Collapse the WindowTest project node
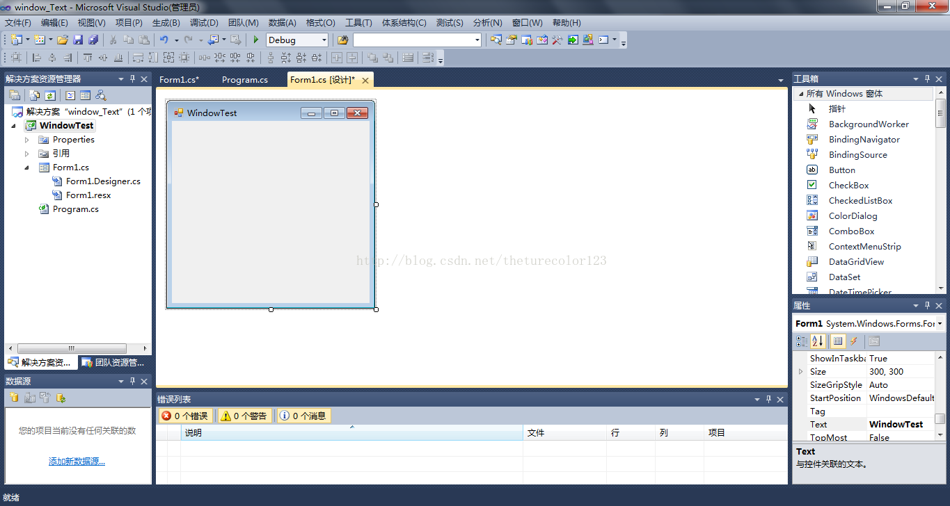 pos(14,126)
